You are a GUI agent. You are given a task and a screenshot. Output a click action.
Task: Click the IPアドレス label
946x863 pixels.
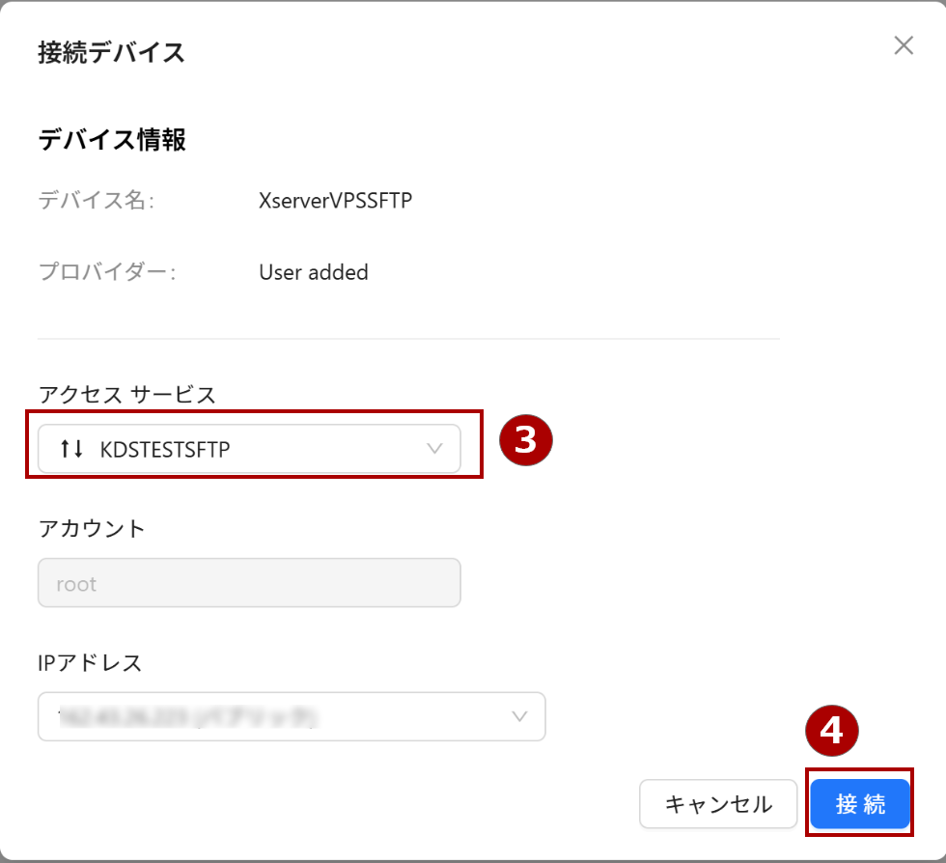pyautogui.click(x=90, y=662)
